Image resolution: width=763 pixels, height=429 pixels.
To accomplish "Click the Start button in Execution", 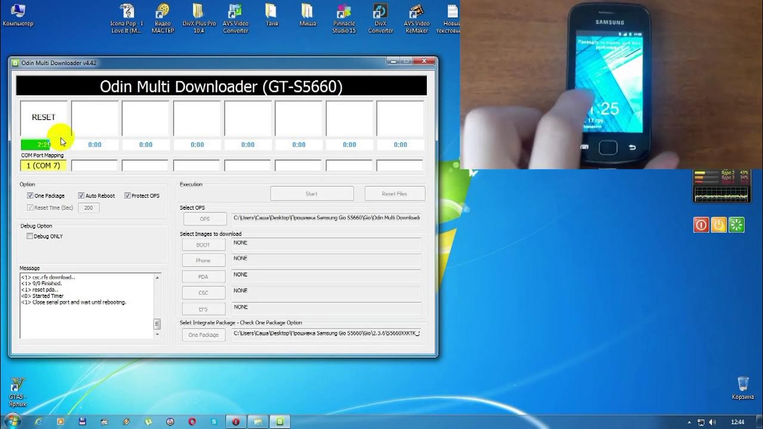I will [x=312, y=194].
